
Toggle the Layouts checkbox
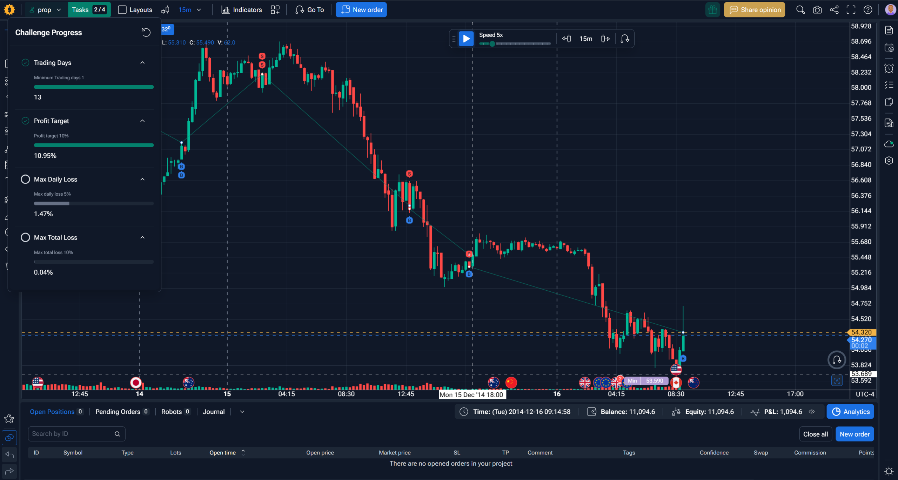[x=122, y=10]
